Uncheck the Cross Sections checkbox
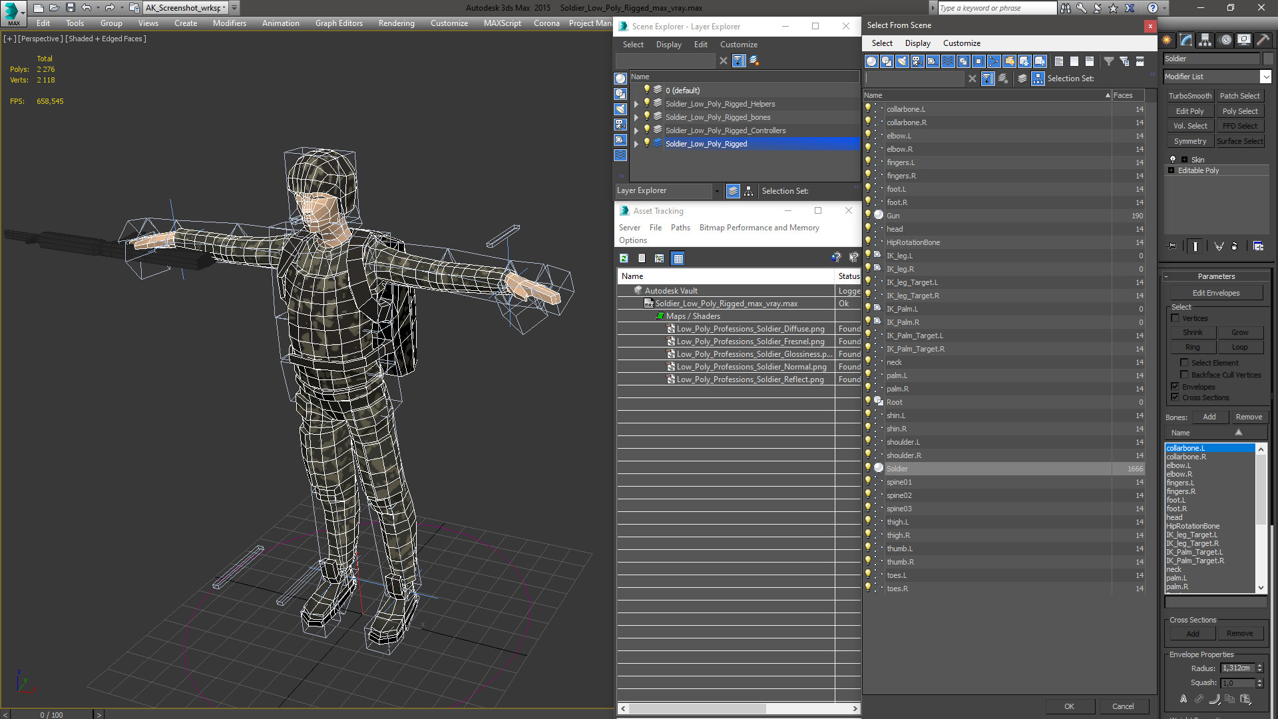Viewport: 1278px width, 719px height. point(1175,397)
